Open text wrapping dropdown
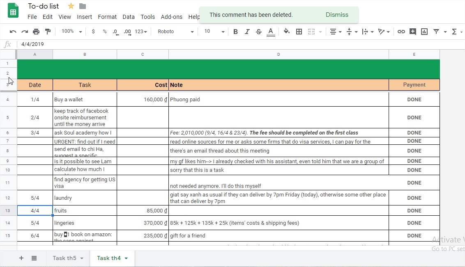This screenshot has width=465, height=267. click(x=368, y=32)
